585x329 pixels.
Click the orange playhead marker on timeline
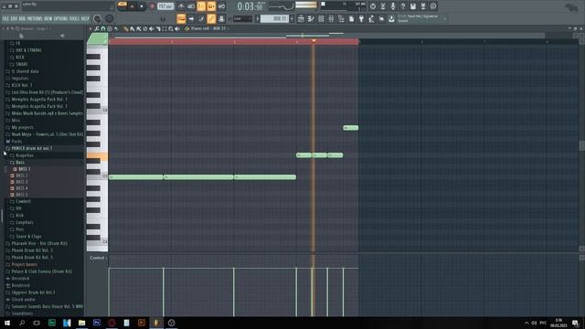click(x=314, y=40)
